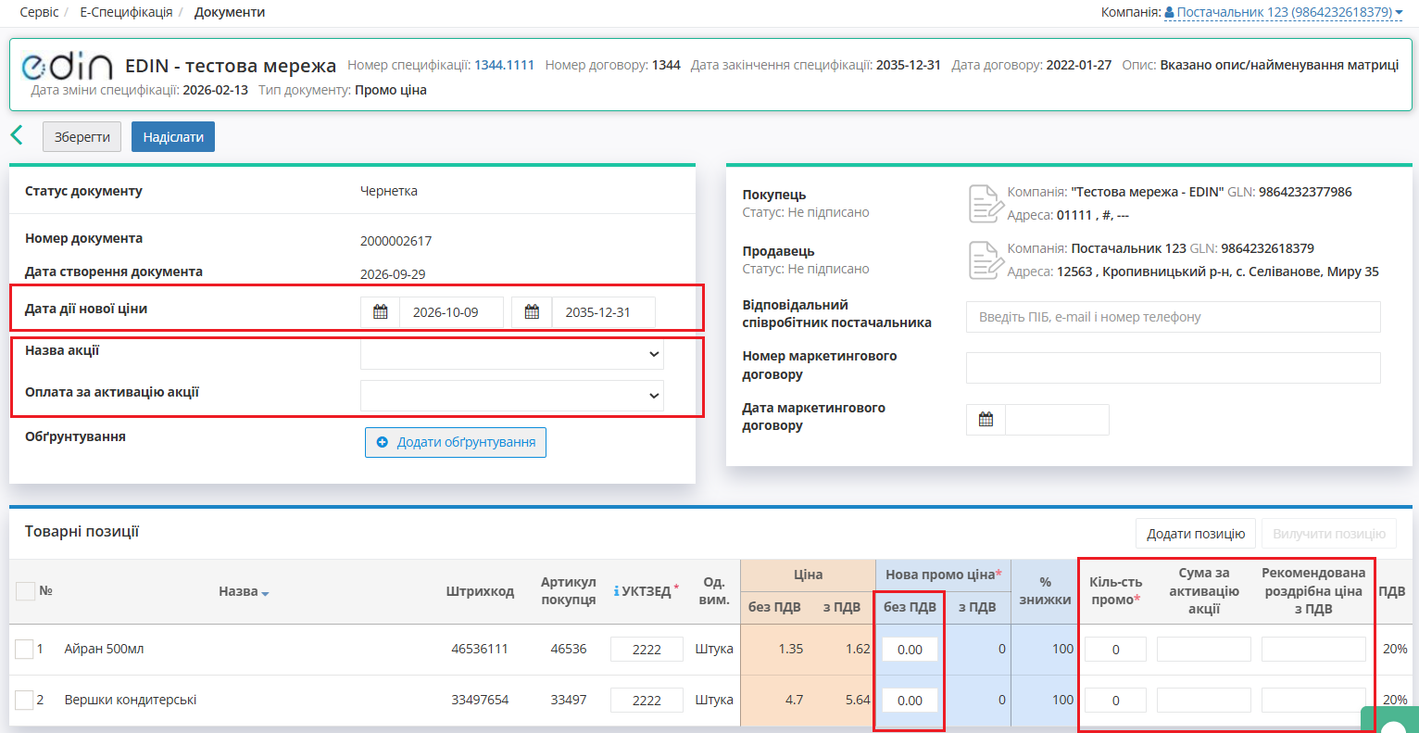
Task: Open specification number 1344.1111 link
Action: [x=504, y=65]
